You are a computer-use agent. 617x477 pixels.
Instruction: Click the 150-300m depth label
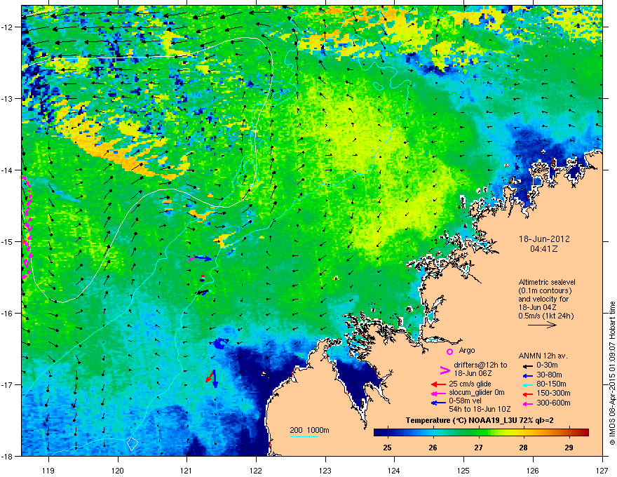coord(553,393)
